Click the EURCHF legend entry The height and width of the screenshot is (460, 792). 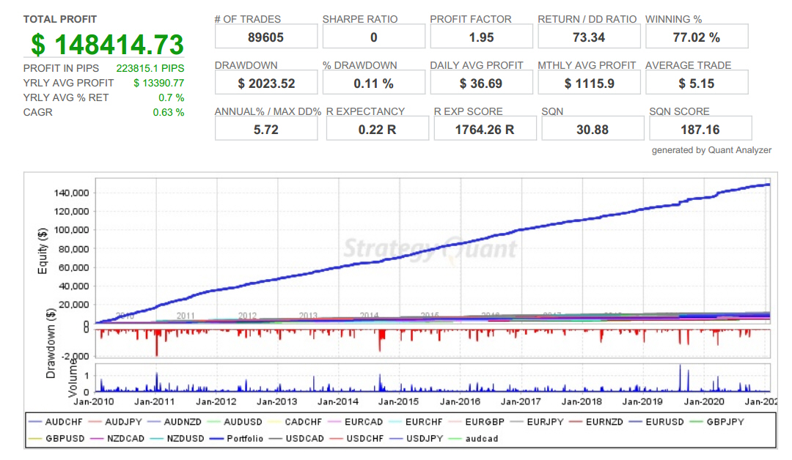click(x=416, y=422)
